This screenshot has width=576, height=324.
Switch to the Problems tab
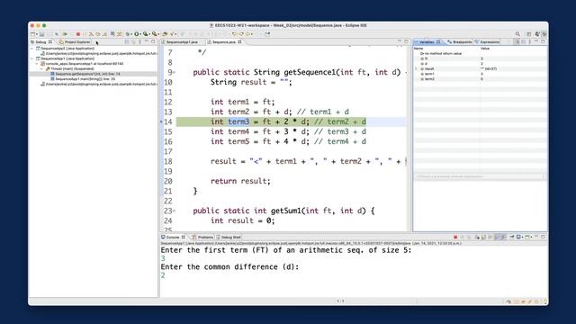(202, 238)
